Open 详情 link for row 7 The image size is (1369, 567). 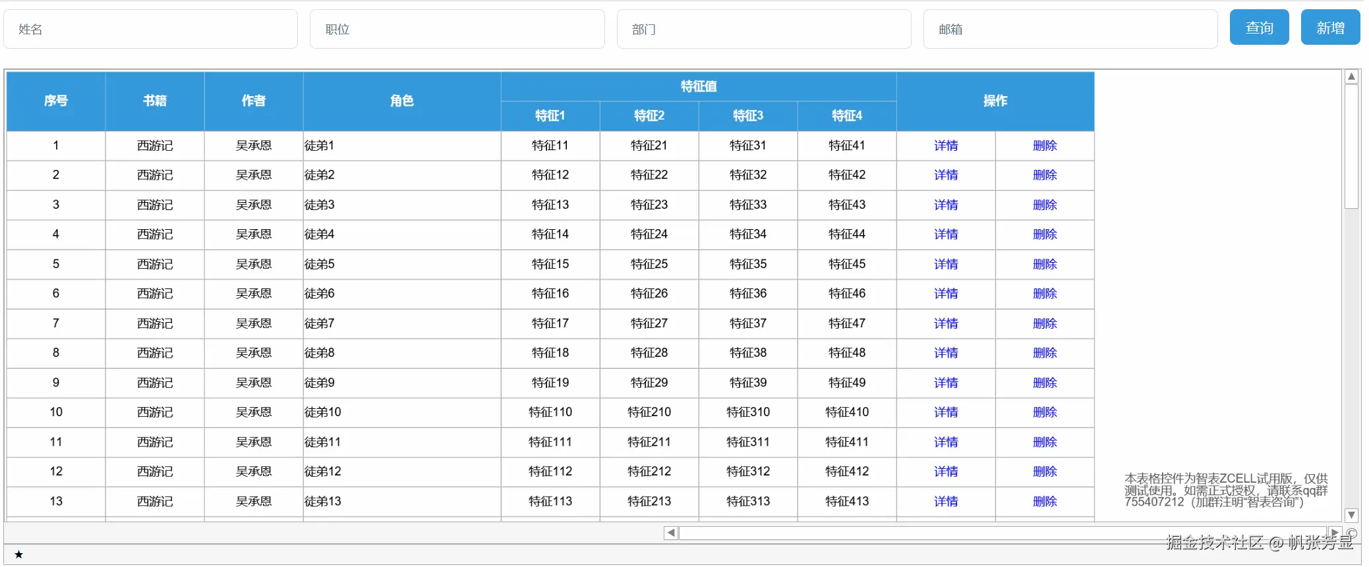[x=946, y=323]
